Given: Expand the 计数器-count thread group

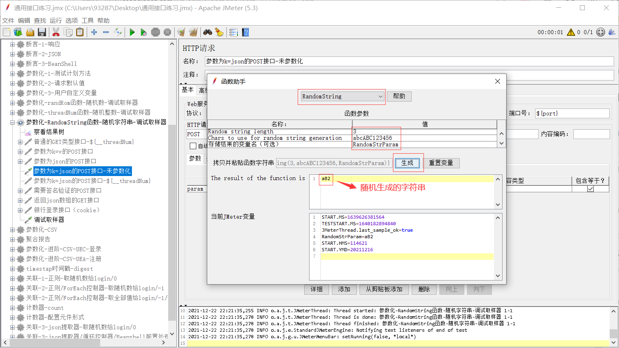Looking at the screenshot, I should pyautogui.click(x=12, y=308).
